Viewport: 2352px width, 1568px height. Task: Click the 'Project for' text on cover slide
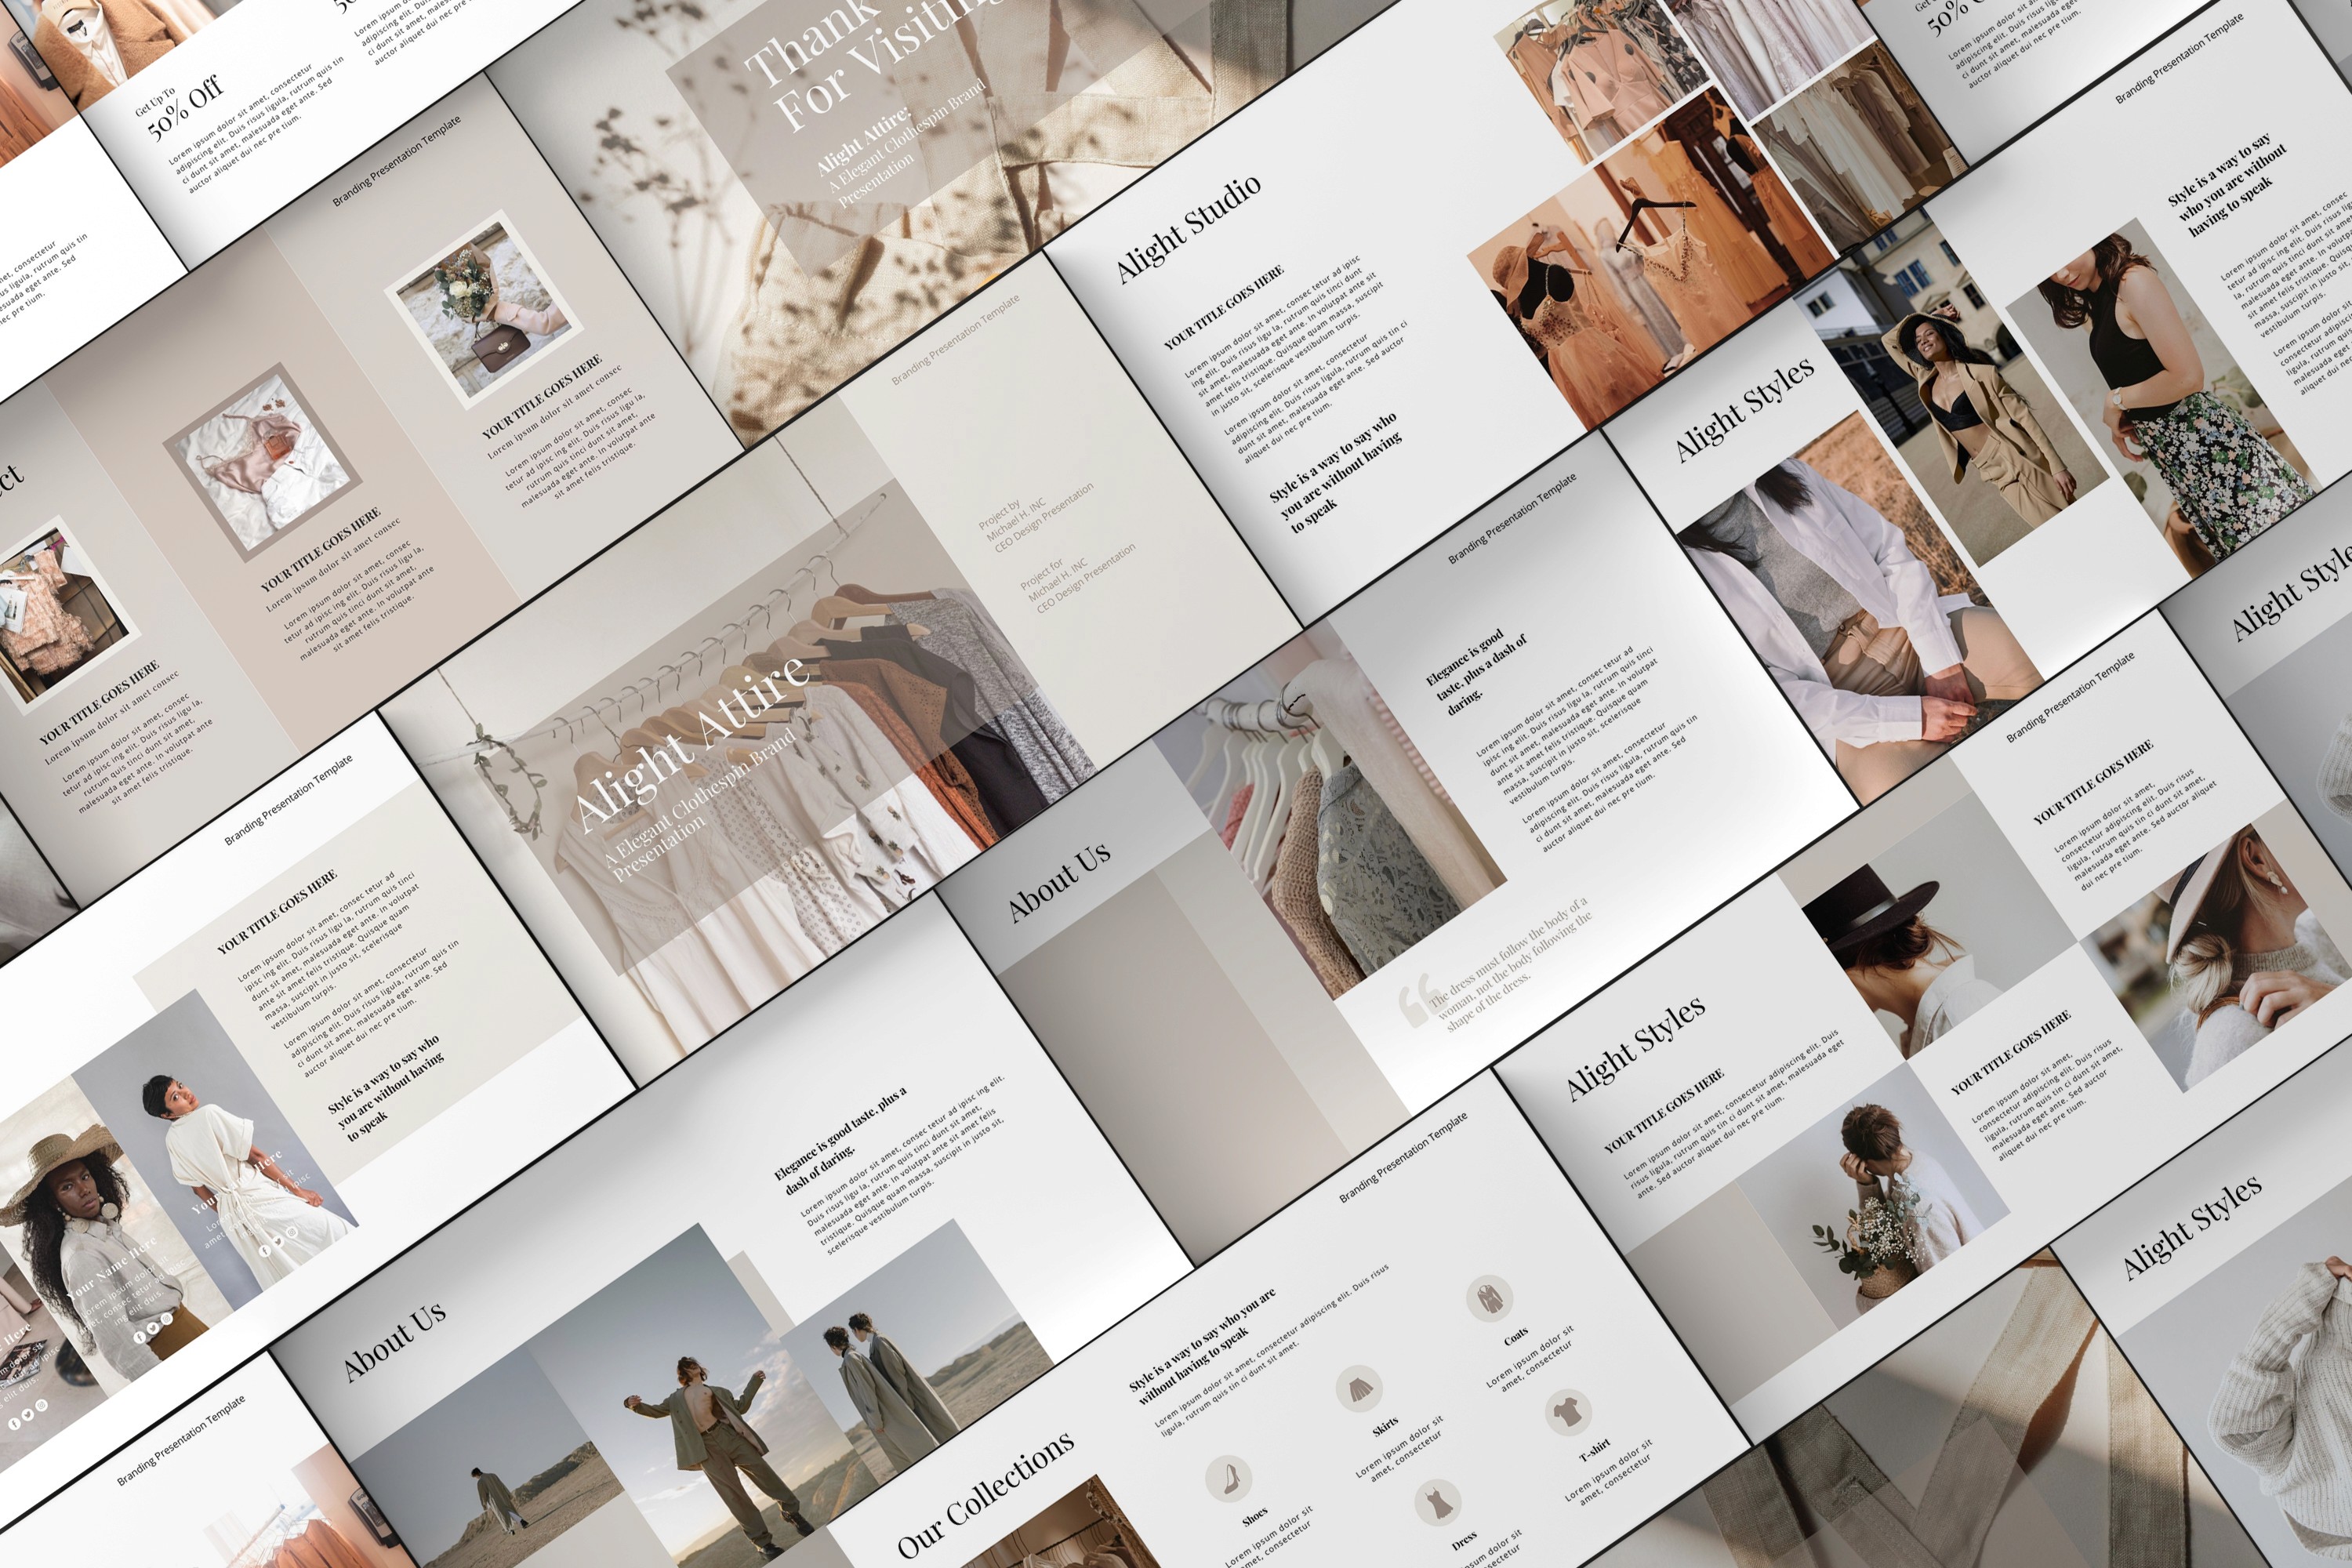tap(1042, 575)
